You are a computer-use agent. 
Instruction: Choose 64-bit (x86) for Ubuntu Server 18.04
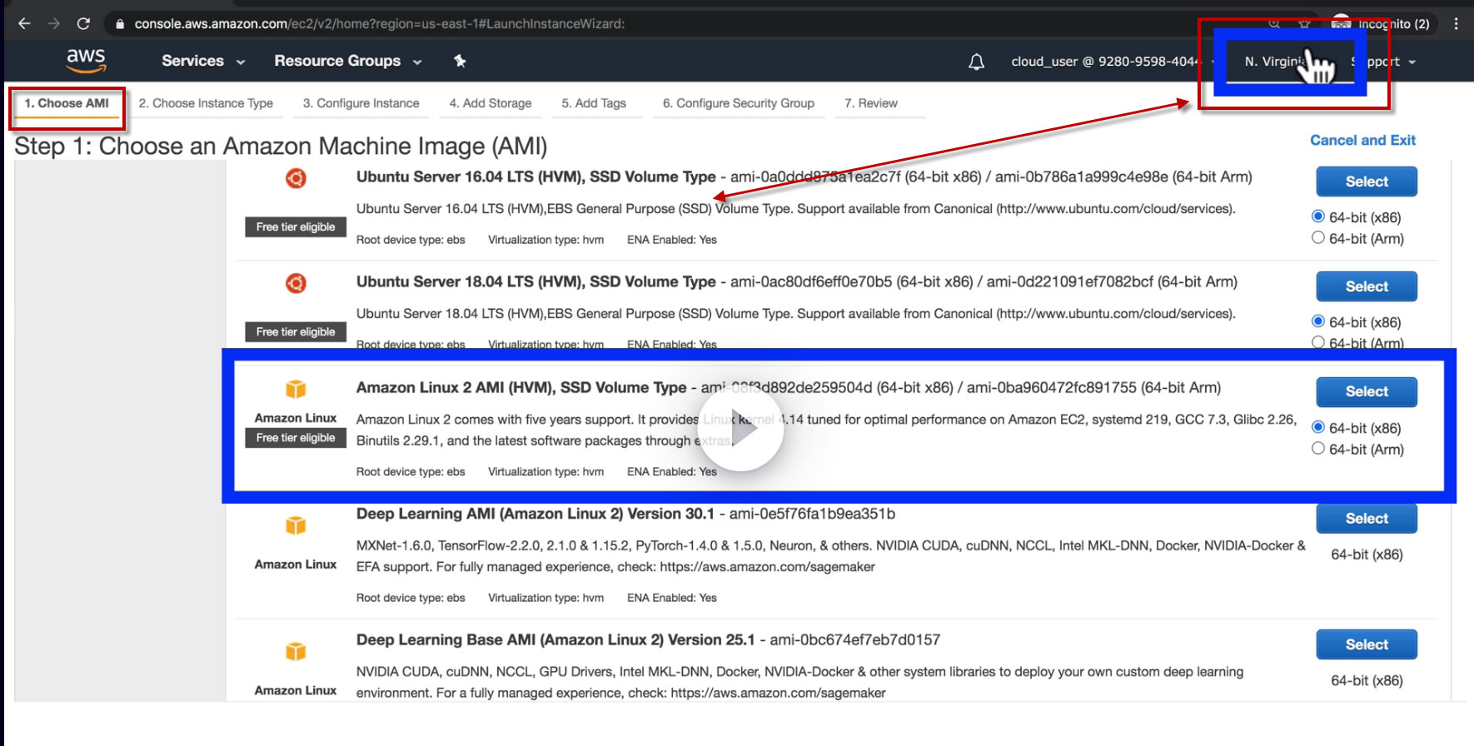(x=1318, y=321)
